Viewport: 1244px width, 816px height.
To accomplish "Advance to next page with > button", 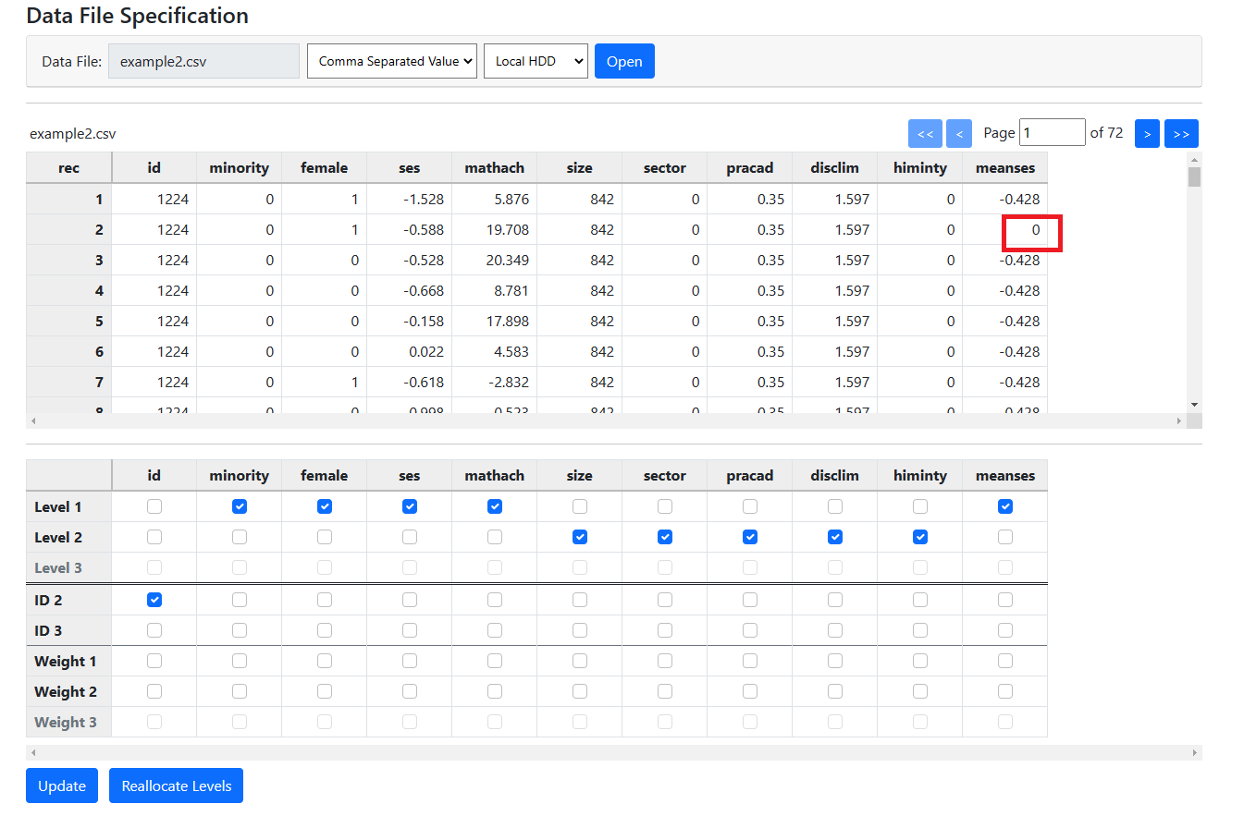I will [1147, 134].
